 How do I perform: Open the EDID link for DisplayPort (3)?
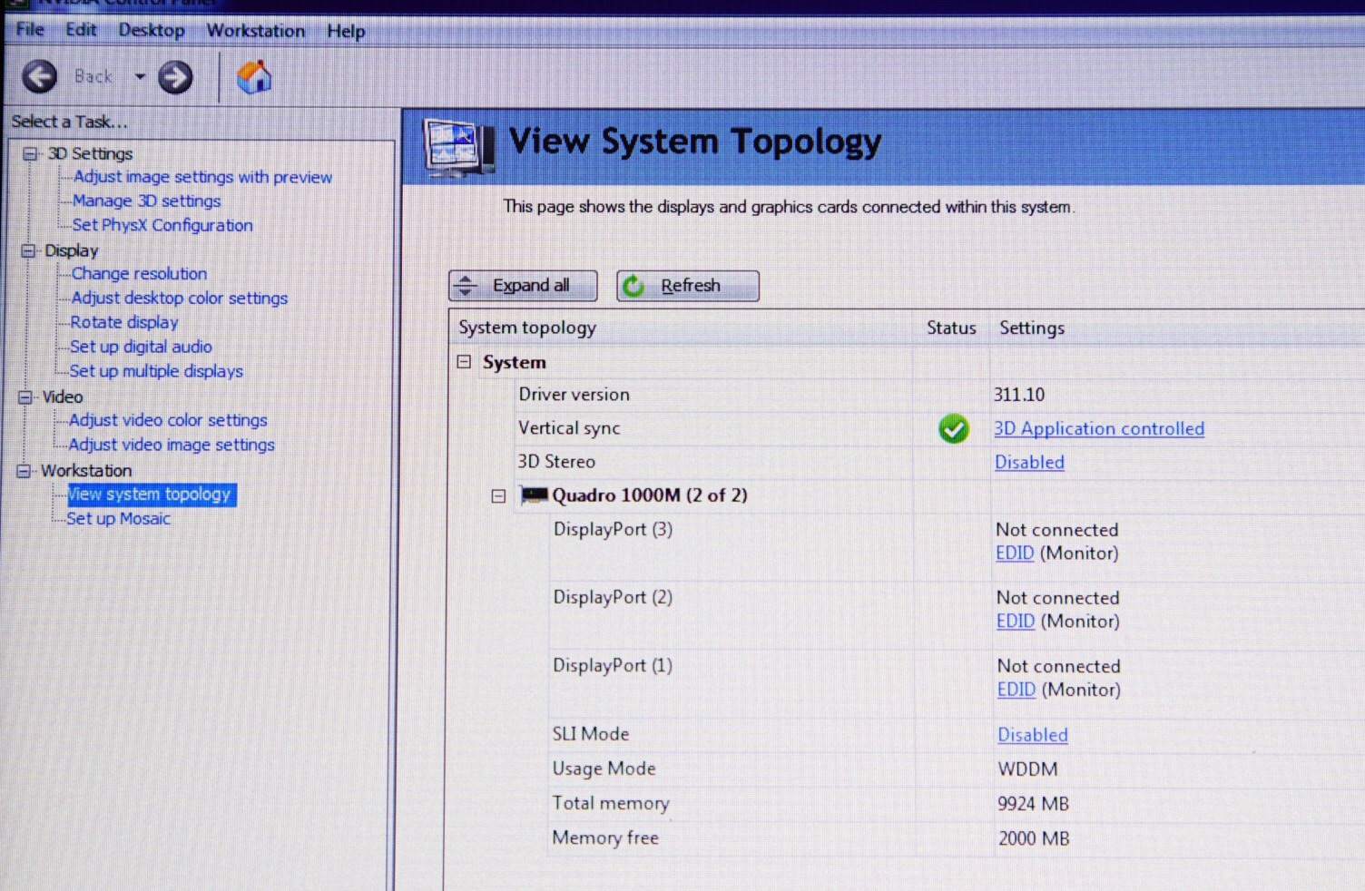pyautogui.click(x=1015, y=553)
